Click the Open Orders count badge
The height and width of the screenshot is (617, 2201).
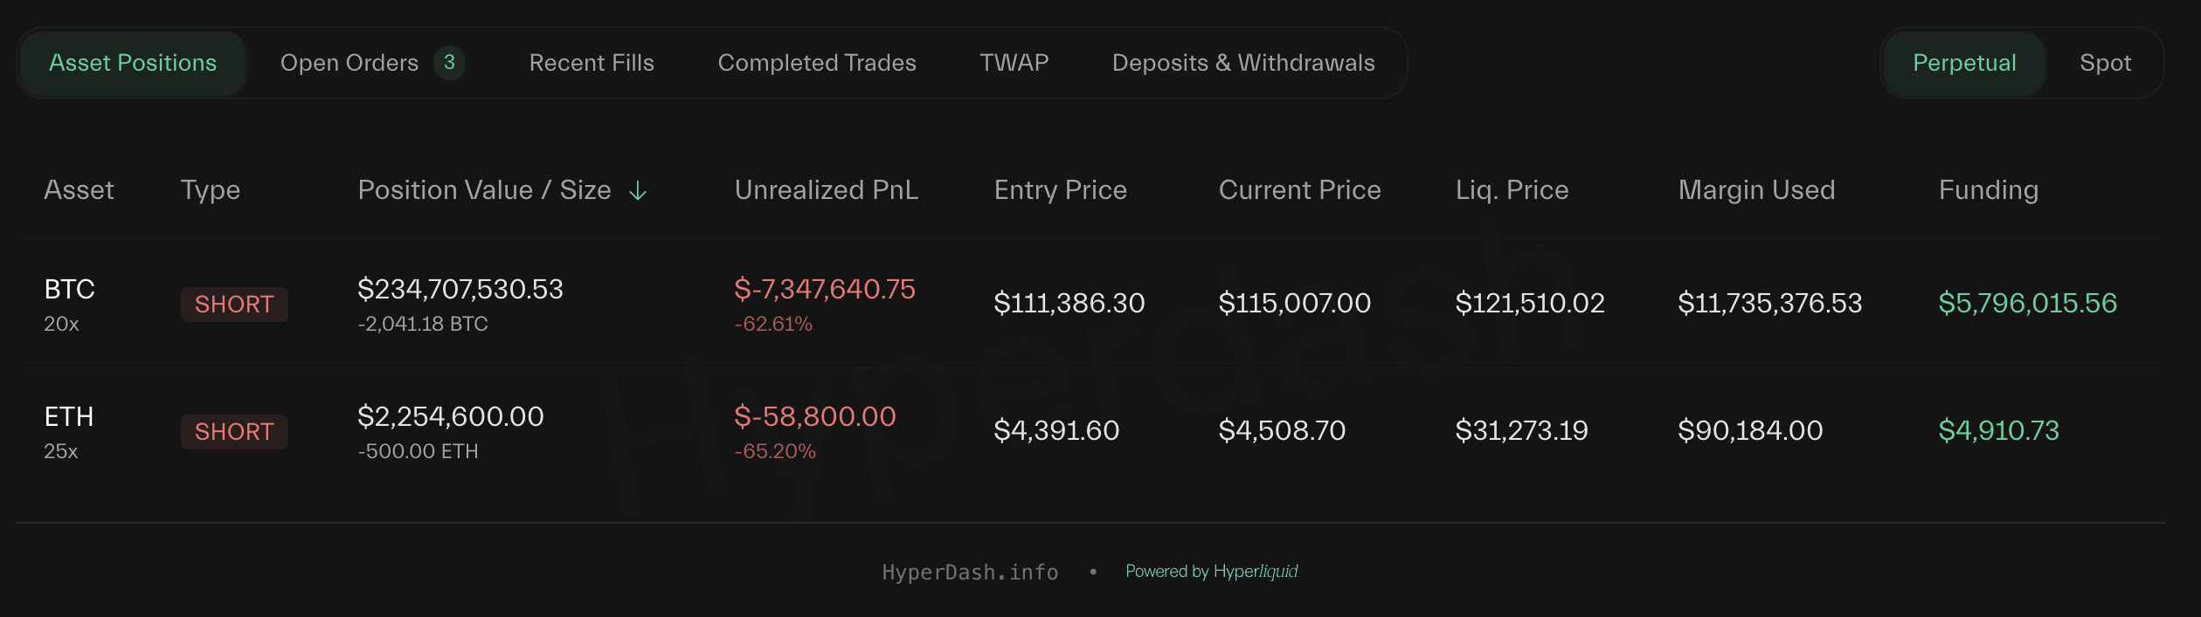coord(449,63)
